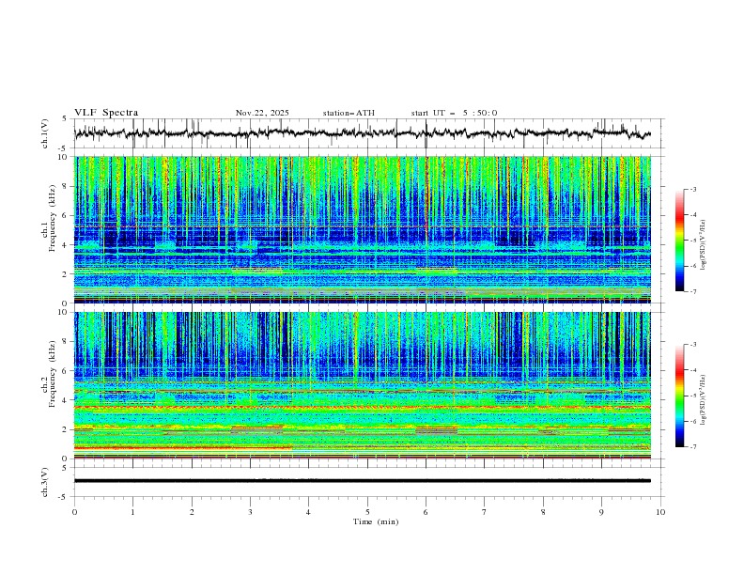Click the "8" kHz tick of the ch.2 spectrogram
This screenshot has width=744, height=575.
66,342
